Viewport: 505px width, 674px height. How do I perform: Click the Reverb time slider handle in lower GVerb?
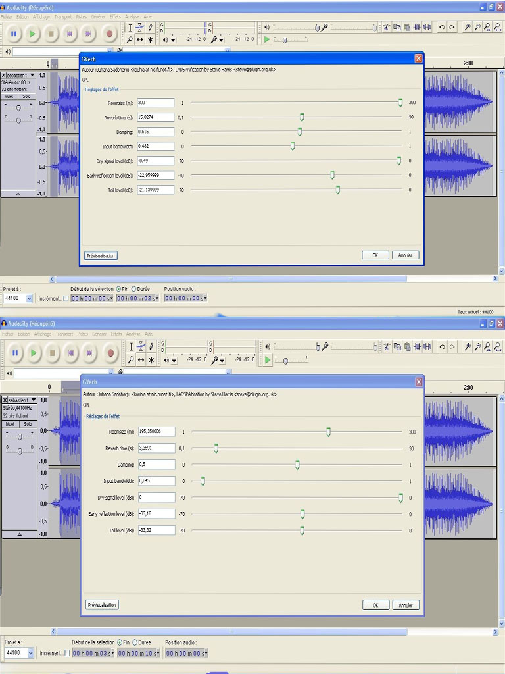pos(216,448)
